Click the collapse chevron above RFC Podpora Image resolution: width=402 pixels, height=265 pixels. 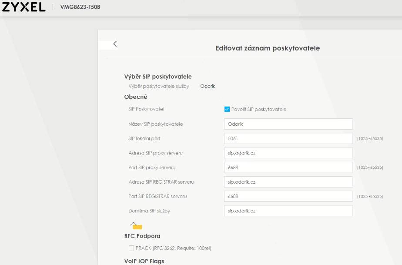(134, 224)
